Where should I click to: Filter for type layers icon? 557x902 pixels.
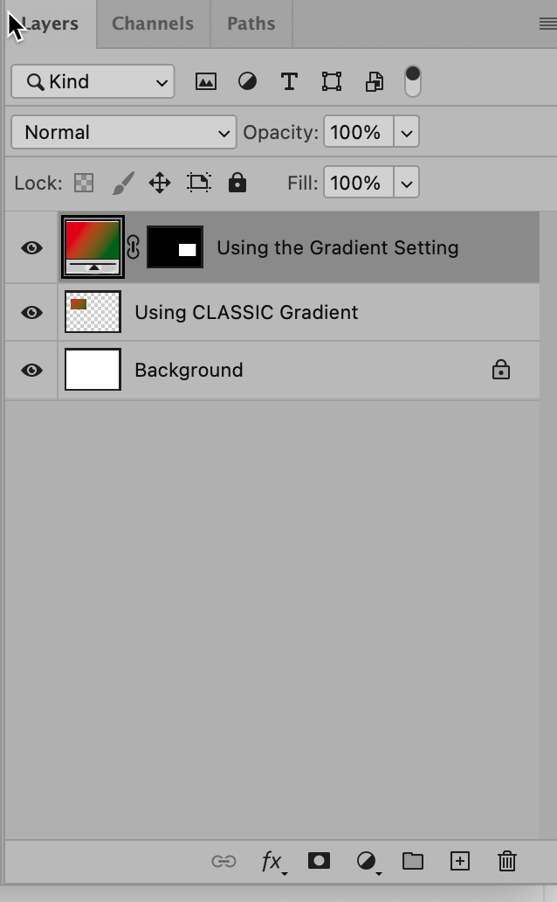289,82
